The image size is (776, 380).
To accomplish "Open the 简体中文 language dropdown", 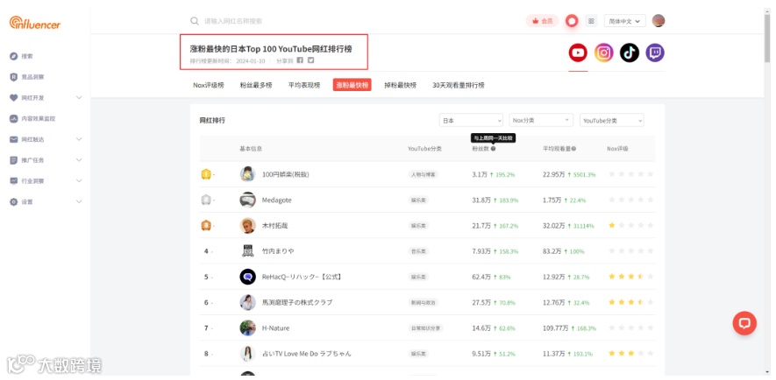I will [x=624, y=21].
